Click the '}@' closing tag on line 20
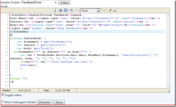The height and width of the screenshot is (107, 176). coord(12,82)
